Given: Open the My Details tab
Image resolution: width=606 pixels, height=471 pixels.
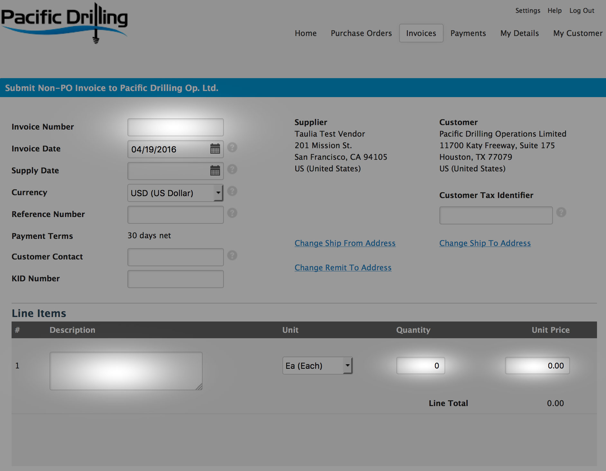Looking at the screenshot, I should 519,33.
